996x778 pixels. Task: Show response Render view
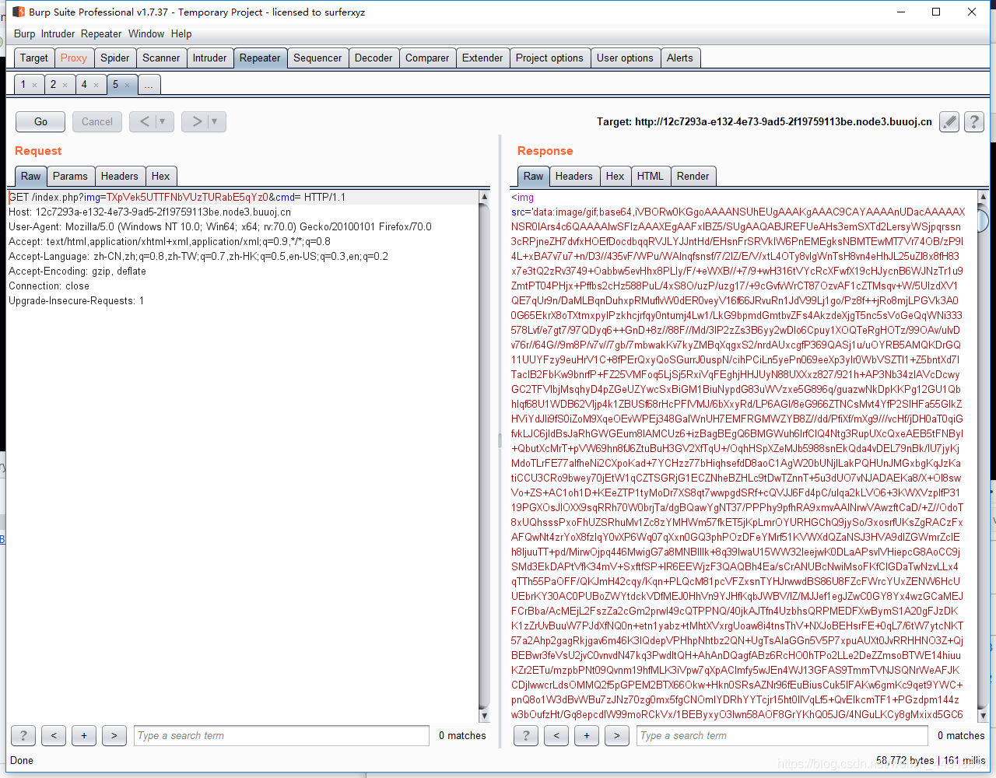(693, 176)
